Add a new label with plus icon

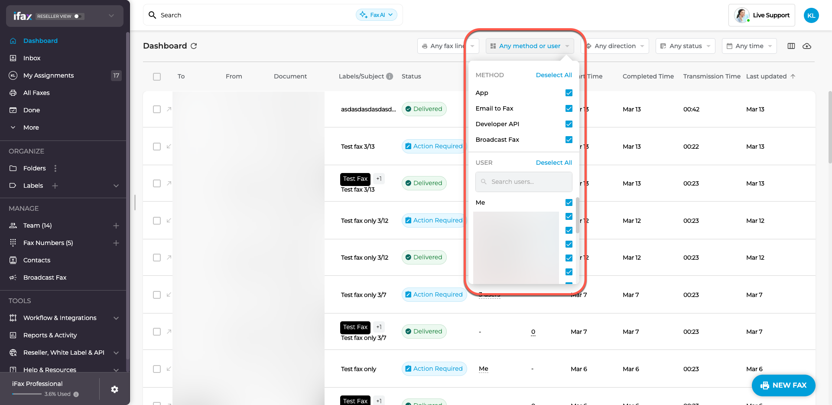55,186
